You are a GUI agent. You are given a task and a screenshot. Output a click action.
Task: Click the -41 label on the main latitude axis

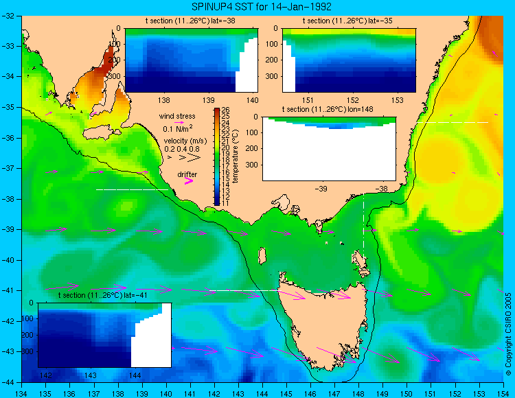8,290
